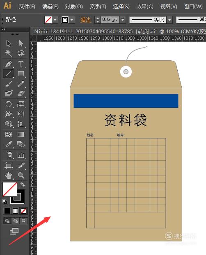Select the Rectangle tool

point(21,74)
